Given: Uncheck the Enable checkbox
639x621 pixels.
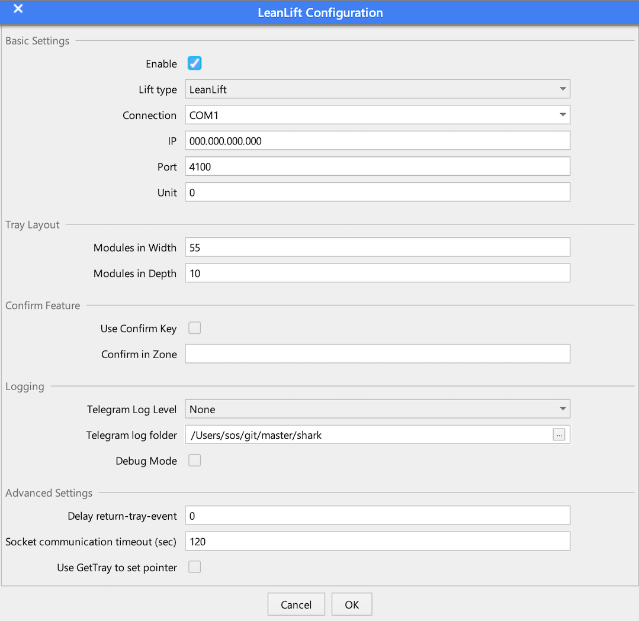Looking at the screenshot, I should tap(194, 63).
